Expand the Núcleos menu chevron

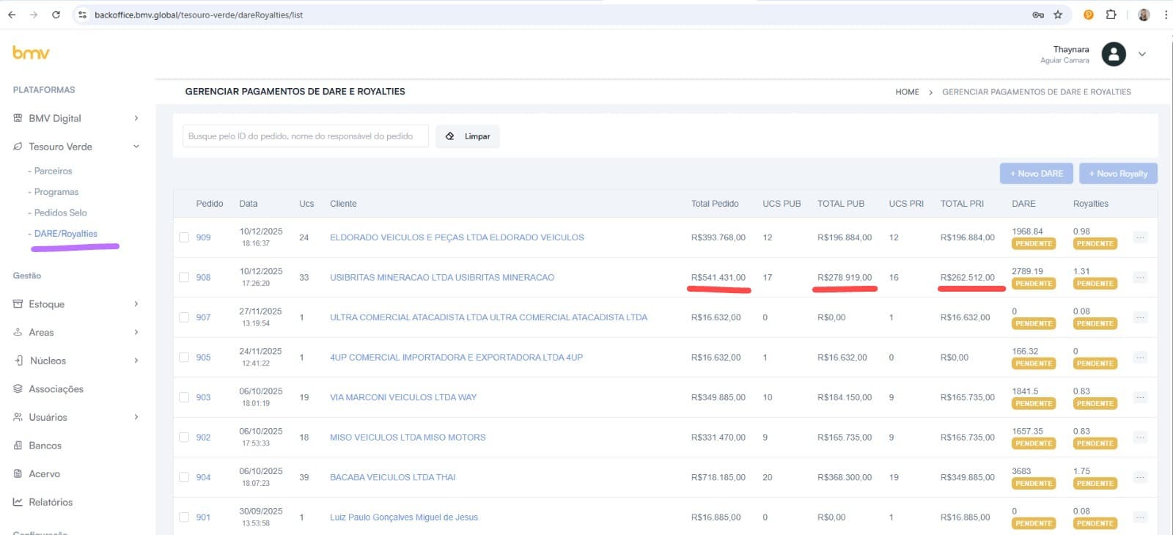click(x=136, y=361)
